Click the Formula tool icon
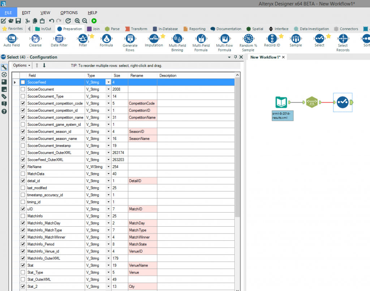 [106, 38]
